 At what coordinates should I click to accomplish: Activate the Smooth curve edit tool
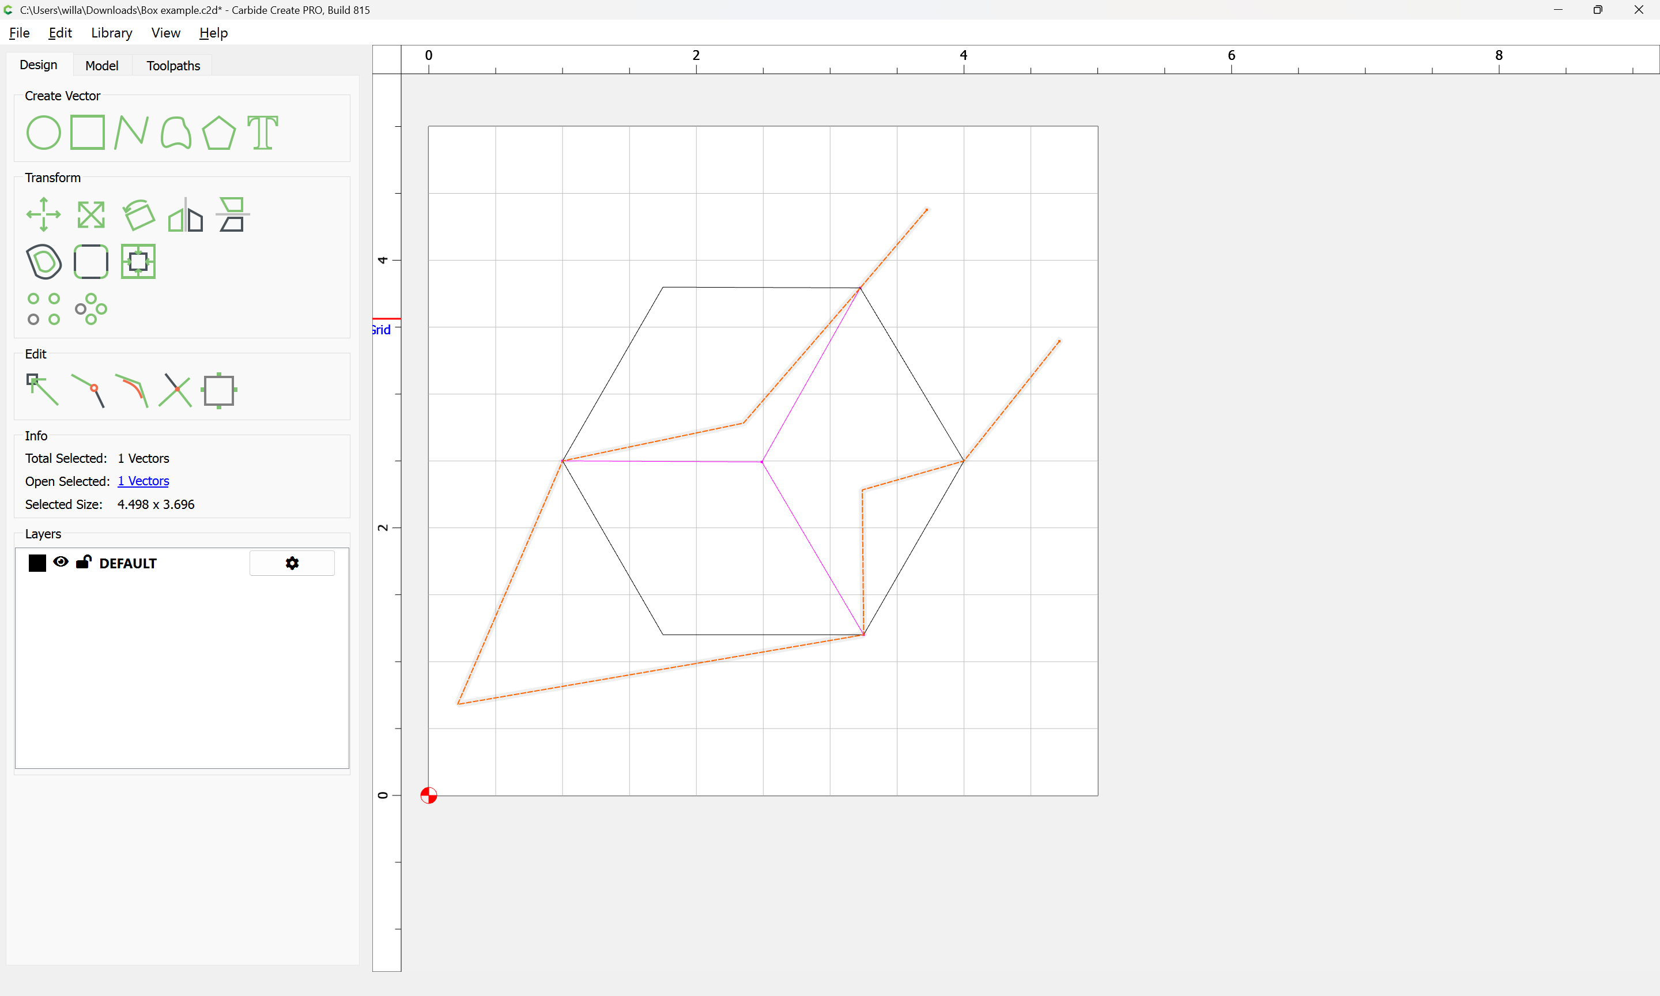(x=131, y=391)
